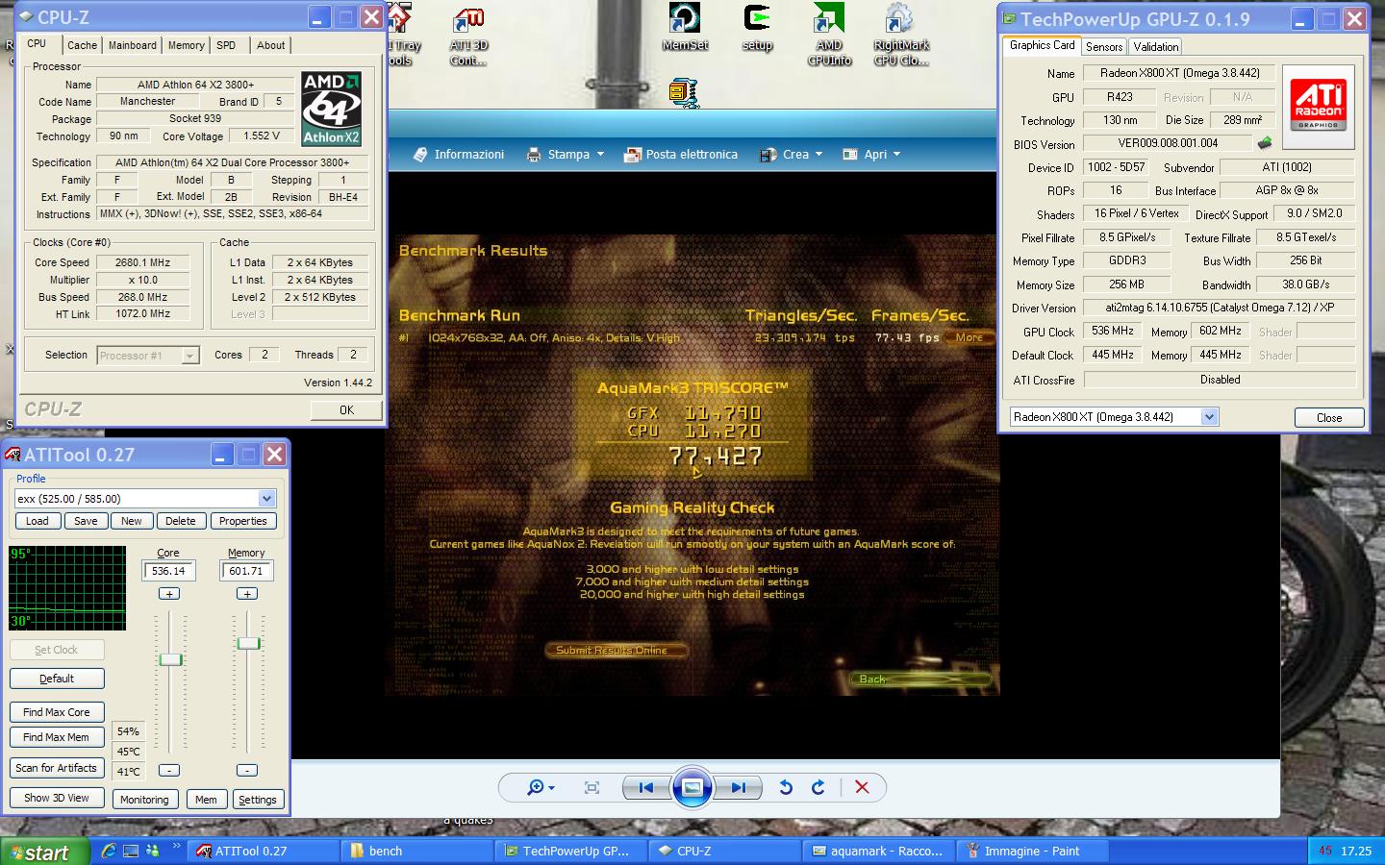Click Submit Results Online in AquaMark3
The width and height of the screenshot is (1385, 865).
616,651
